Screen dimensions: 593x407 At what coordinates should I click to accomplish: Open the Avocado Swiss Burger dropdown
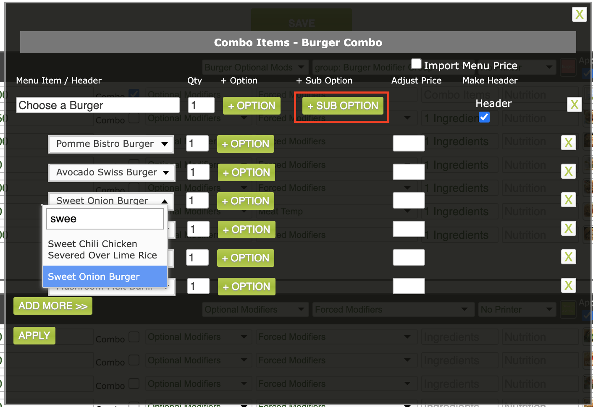[x=111, y=172]
